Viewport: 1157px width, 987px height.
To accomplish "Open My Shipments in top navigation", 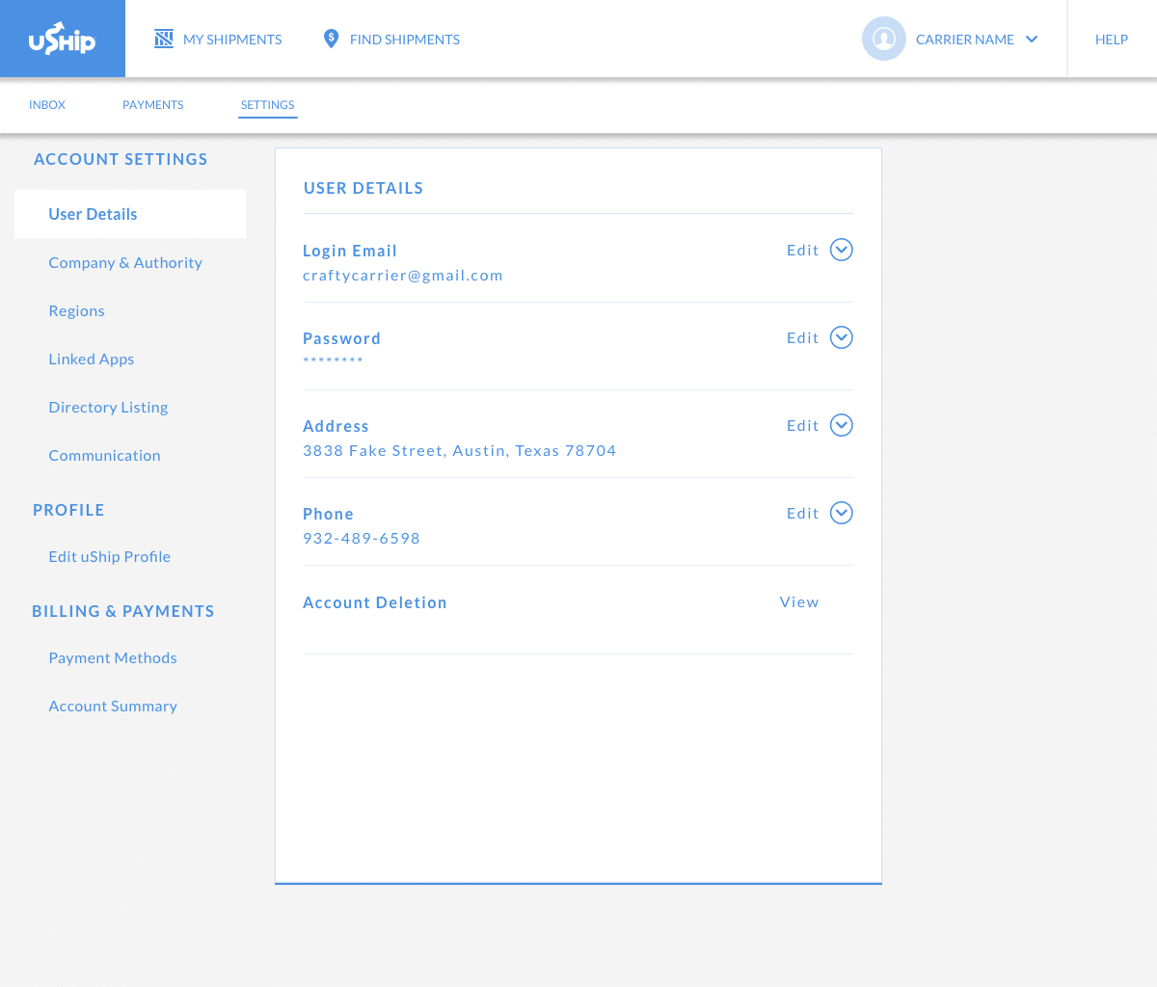I will click(218, 40).
